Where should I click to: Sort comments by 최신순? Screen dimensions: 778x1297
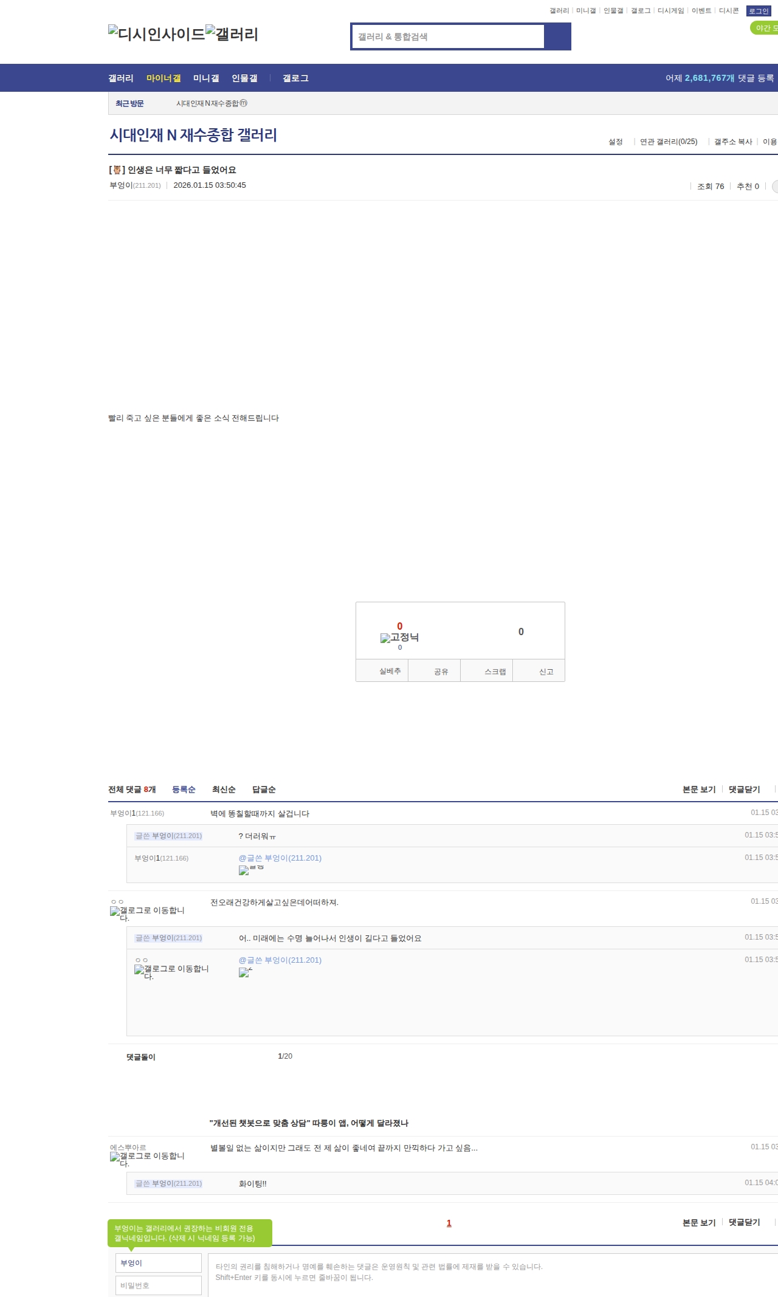click(224, 790)
